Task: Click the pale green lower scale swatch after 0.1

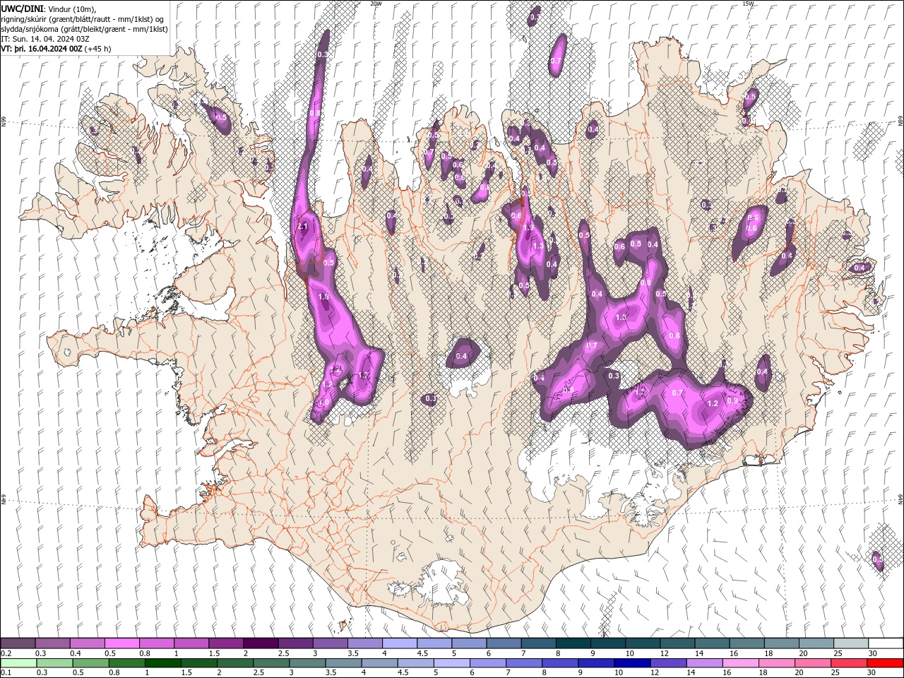Action: click(x=18, y=663)
